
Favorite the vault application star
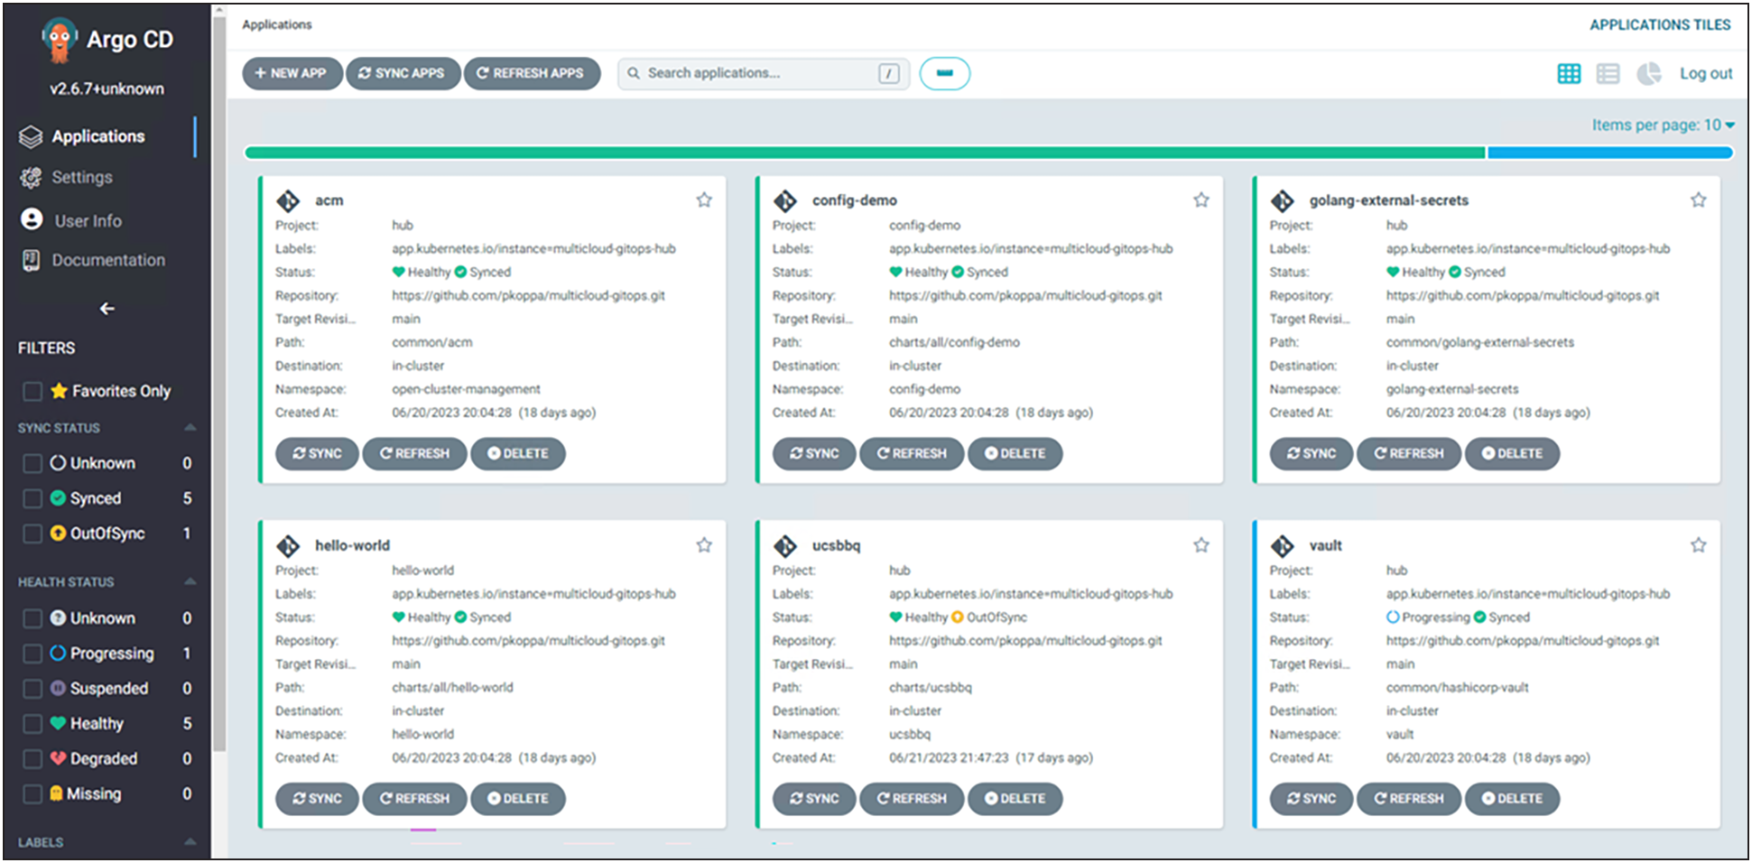[x=1699, y=545]
